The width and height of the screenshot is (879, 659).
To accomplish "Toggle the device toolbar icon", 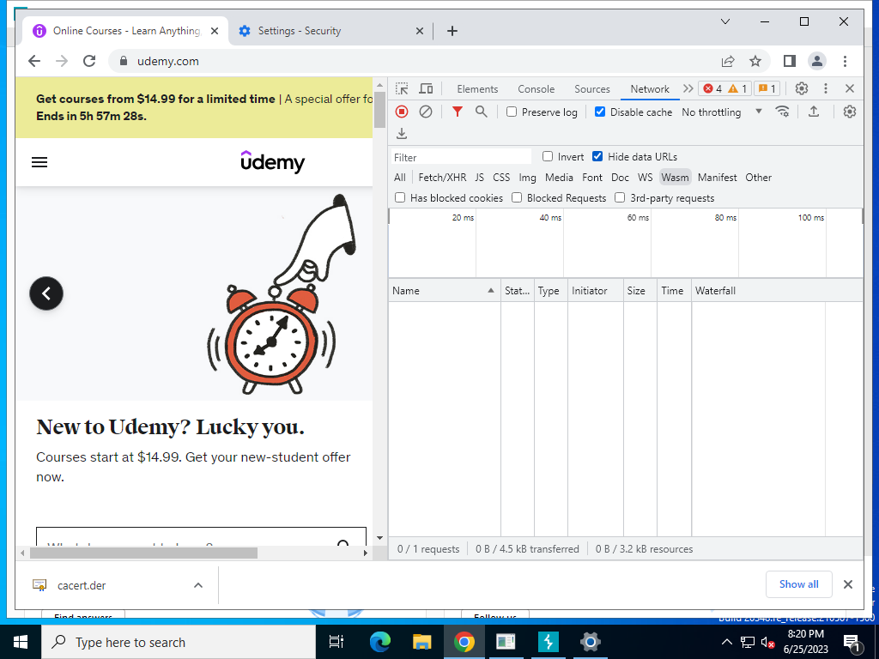I will tap(426, 88).
